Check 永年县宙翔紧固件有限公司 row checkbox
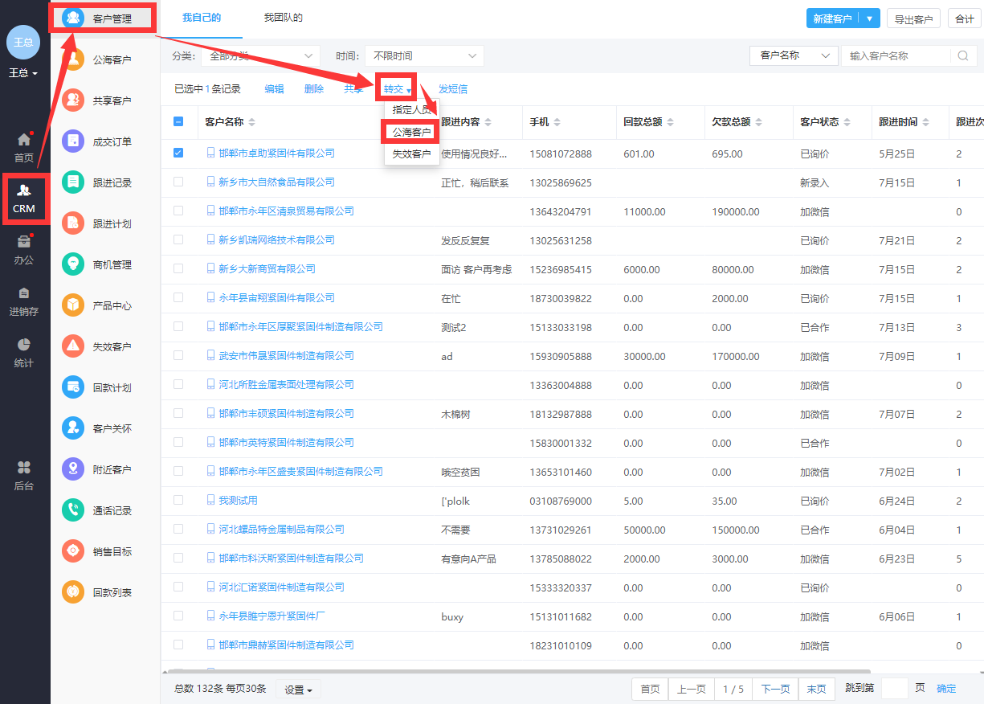The image size is (984, 704). (178, 297)
